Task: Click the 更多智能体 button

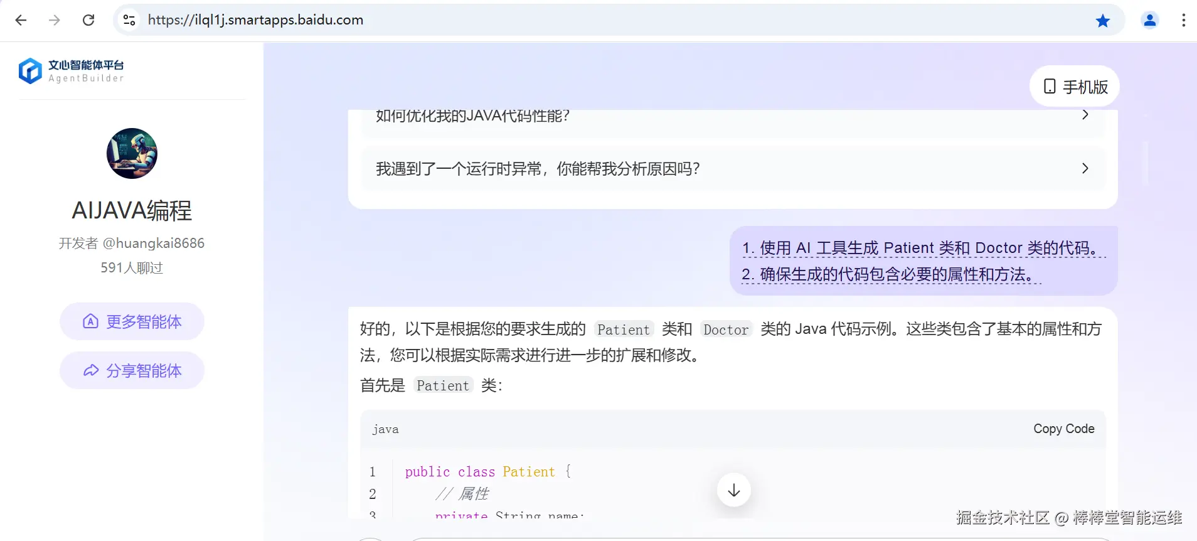Action: click(132, 321)
